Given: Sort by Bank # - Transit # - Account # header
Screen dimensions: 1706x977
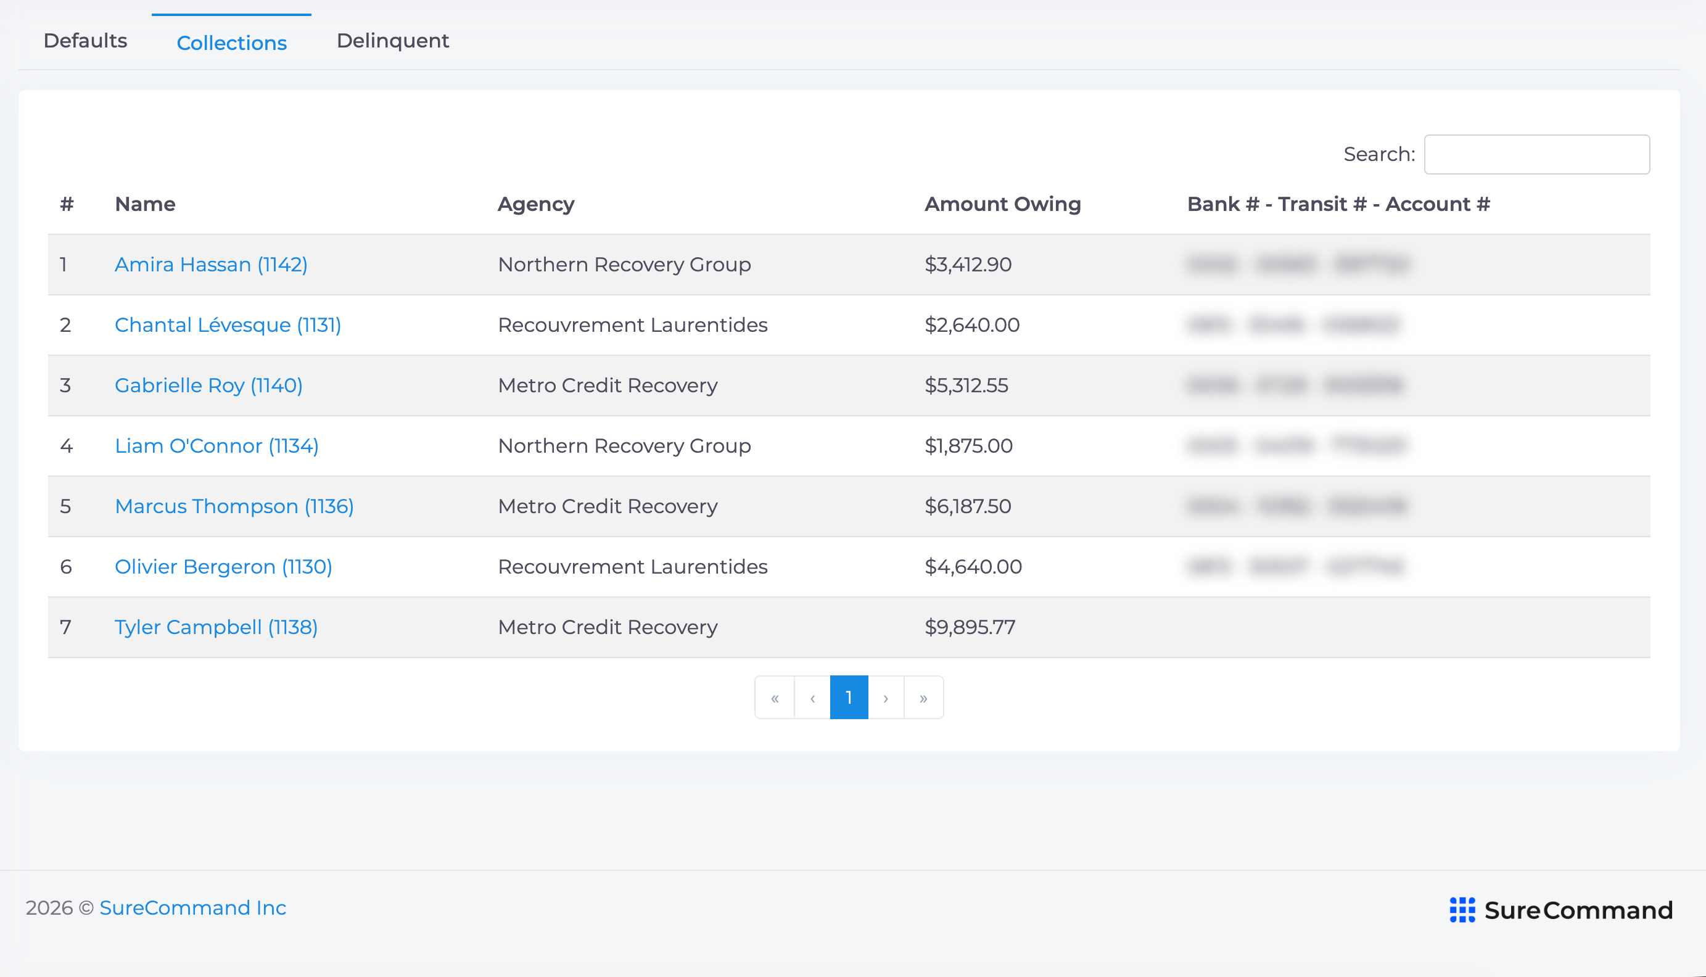Looking at the screenshot, I should pos(1338,204).
